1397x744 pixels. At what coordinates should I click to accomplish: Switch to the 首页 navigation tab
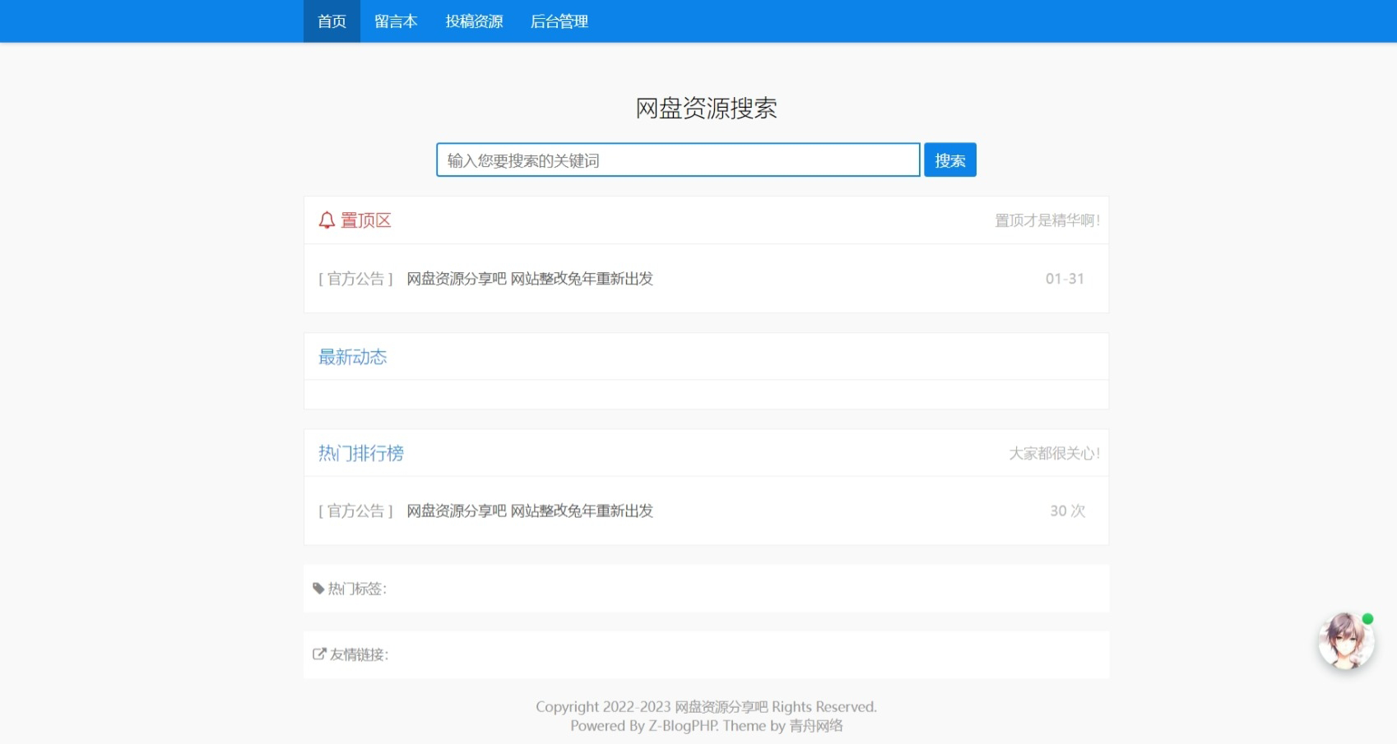click(x=332, y=21)
